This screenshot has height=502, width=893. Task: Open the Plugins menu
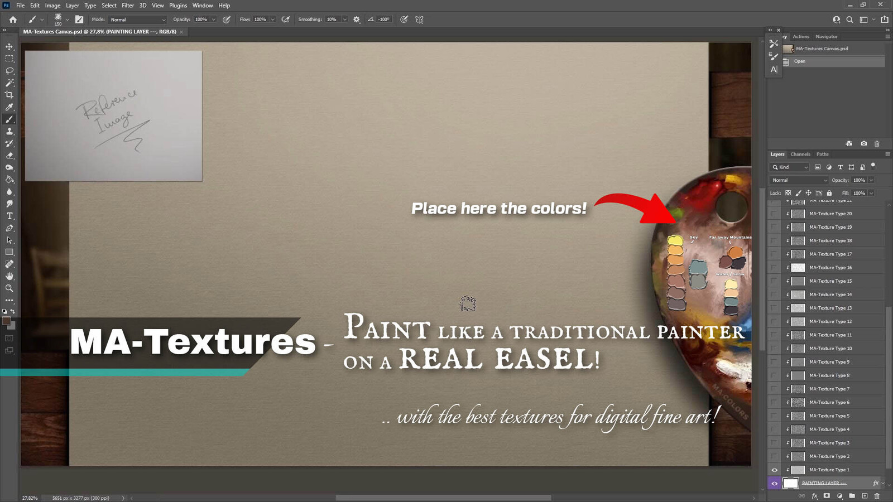[178, 6]
